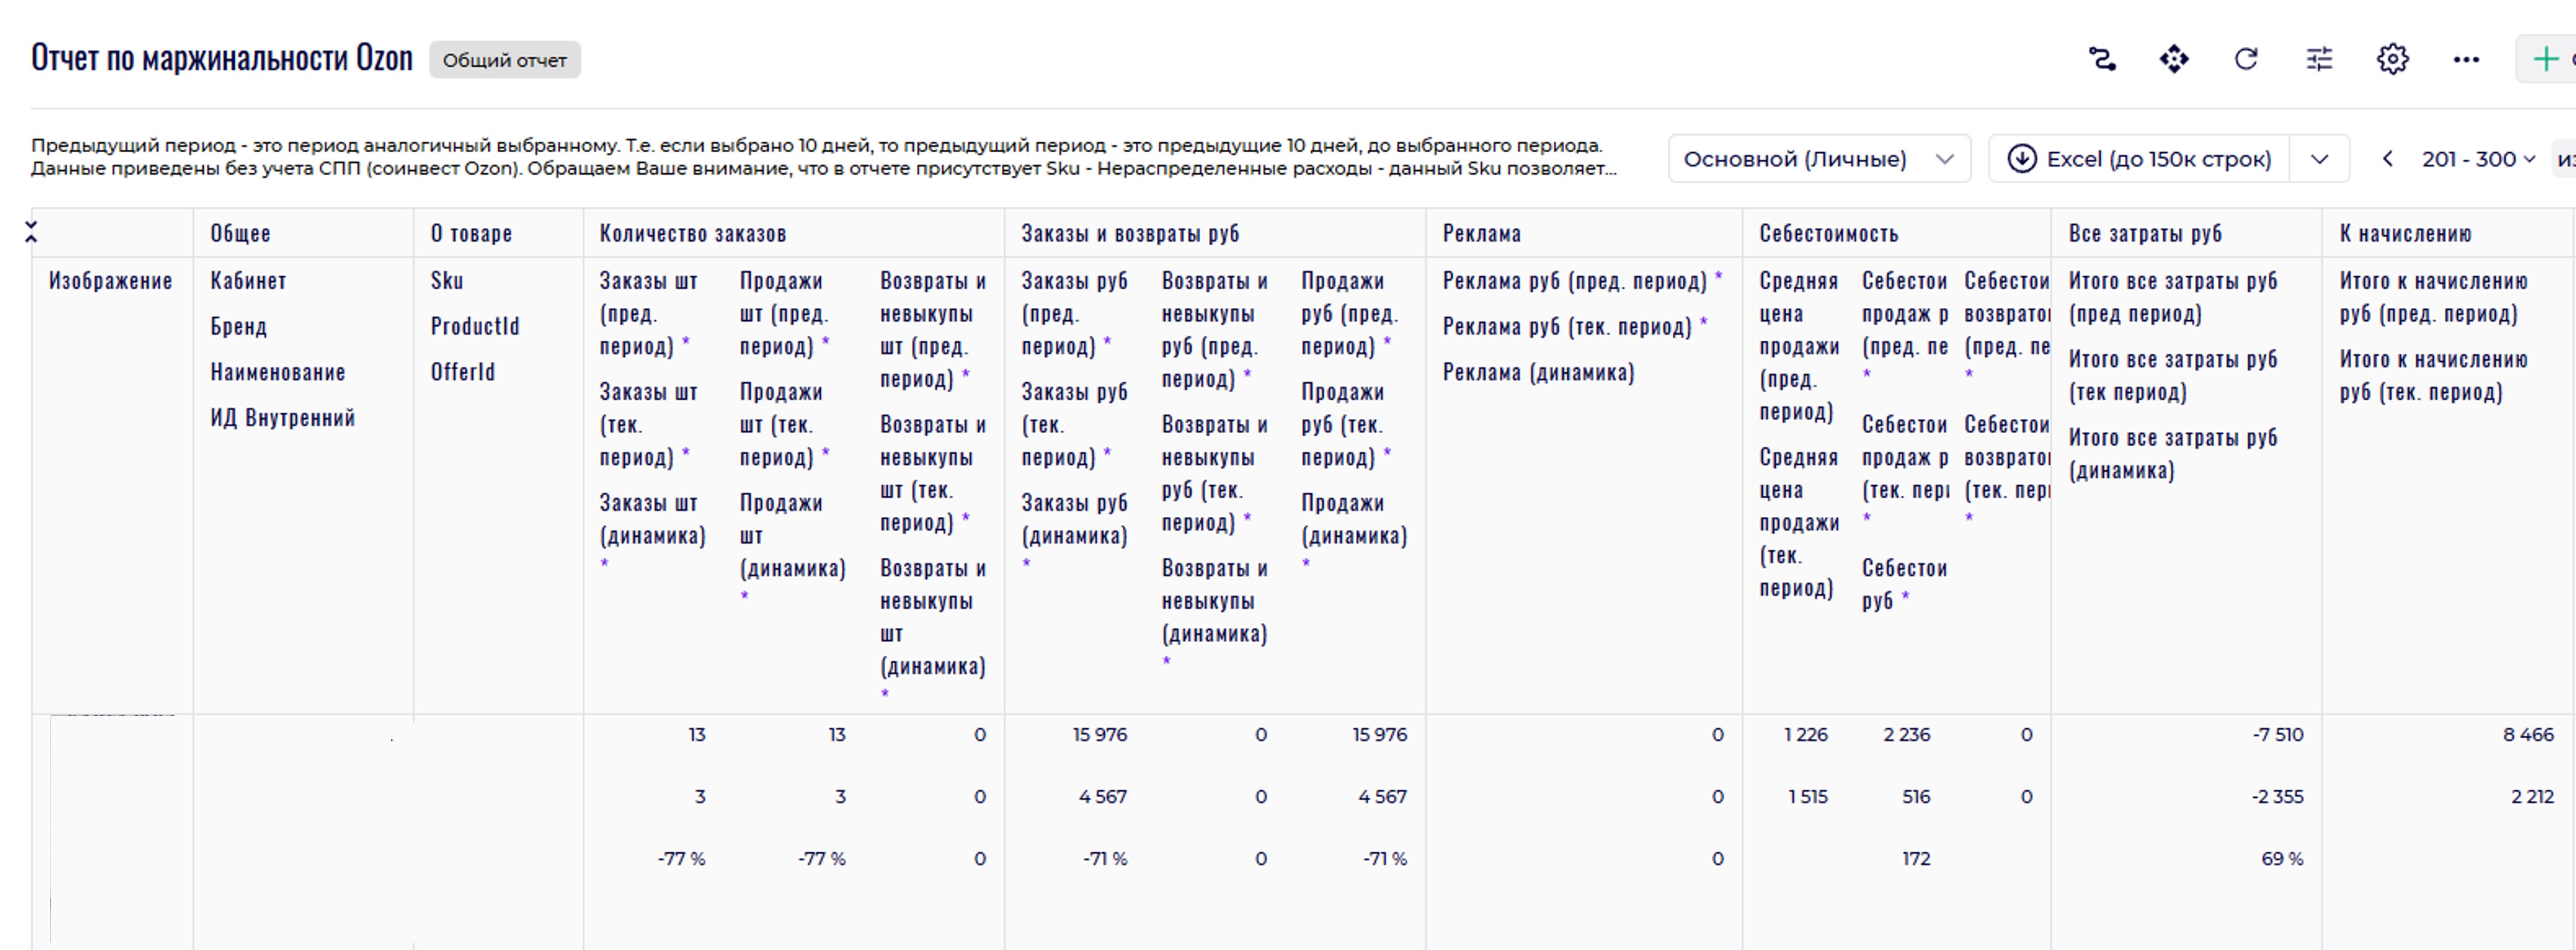Open report settings gear icon
The image size is (2576, 950).
tap(2392, 59)
